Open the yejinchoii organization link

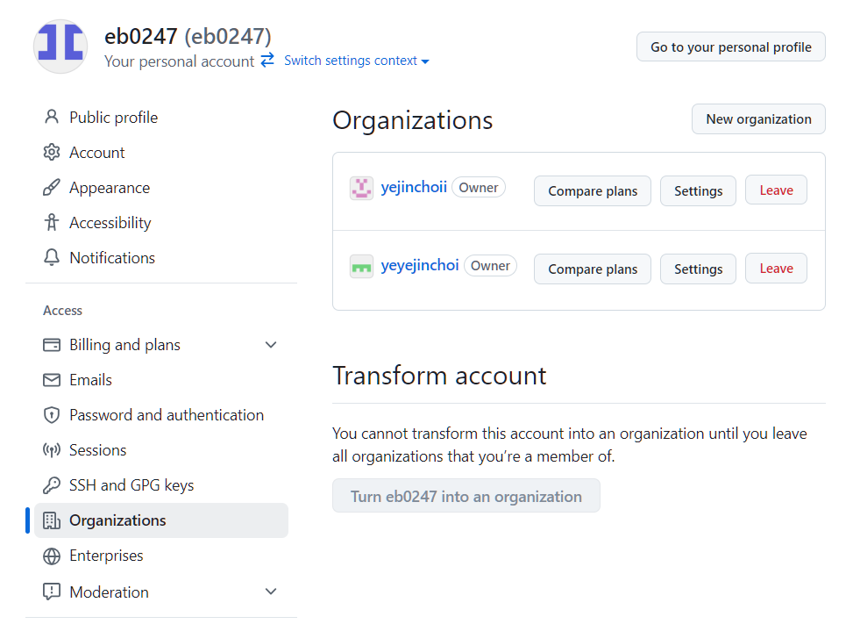[414, 187]
